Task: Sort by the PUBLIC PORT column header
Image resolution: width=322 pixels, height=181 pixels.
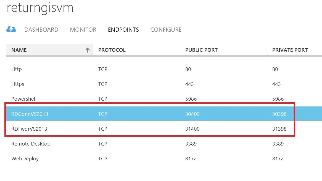Action: coord(223,50)
